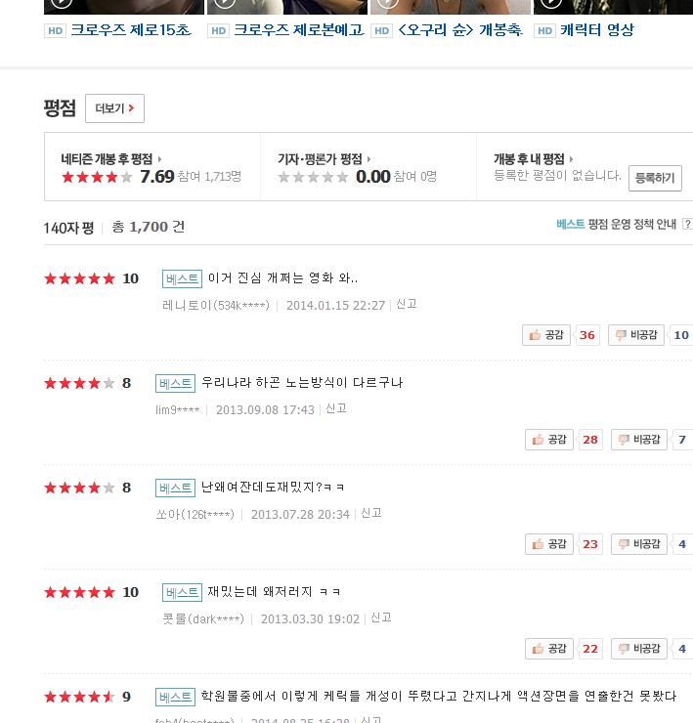
Task: Click the 더보기 button next to 평점
Action: click(x=114, y=108)
